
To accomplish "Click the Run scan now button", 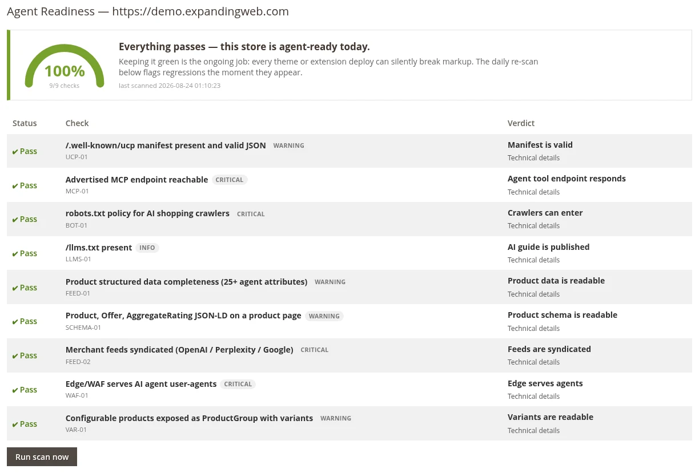I will click(42, 457).
